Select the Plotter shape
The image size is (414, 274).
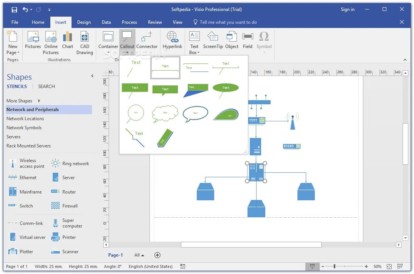[20, 252]
